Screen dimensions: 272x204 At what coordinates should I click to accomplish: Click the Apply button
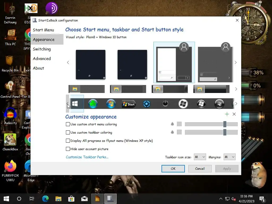tap(227, 168)
